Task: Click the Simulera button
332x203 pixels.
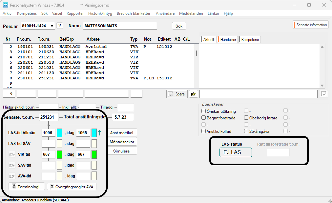Action: [121, 151]
